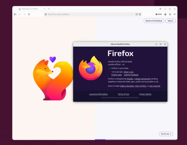The width and height of the screenshot is (187, 145).
Task: Open the What's new link
Action: coord(129,72)
